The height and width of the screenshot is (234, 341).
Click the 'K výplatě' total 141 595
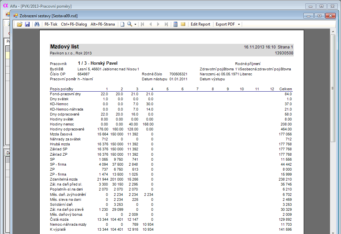tap(285, 229)
